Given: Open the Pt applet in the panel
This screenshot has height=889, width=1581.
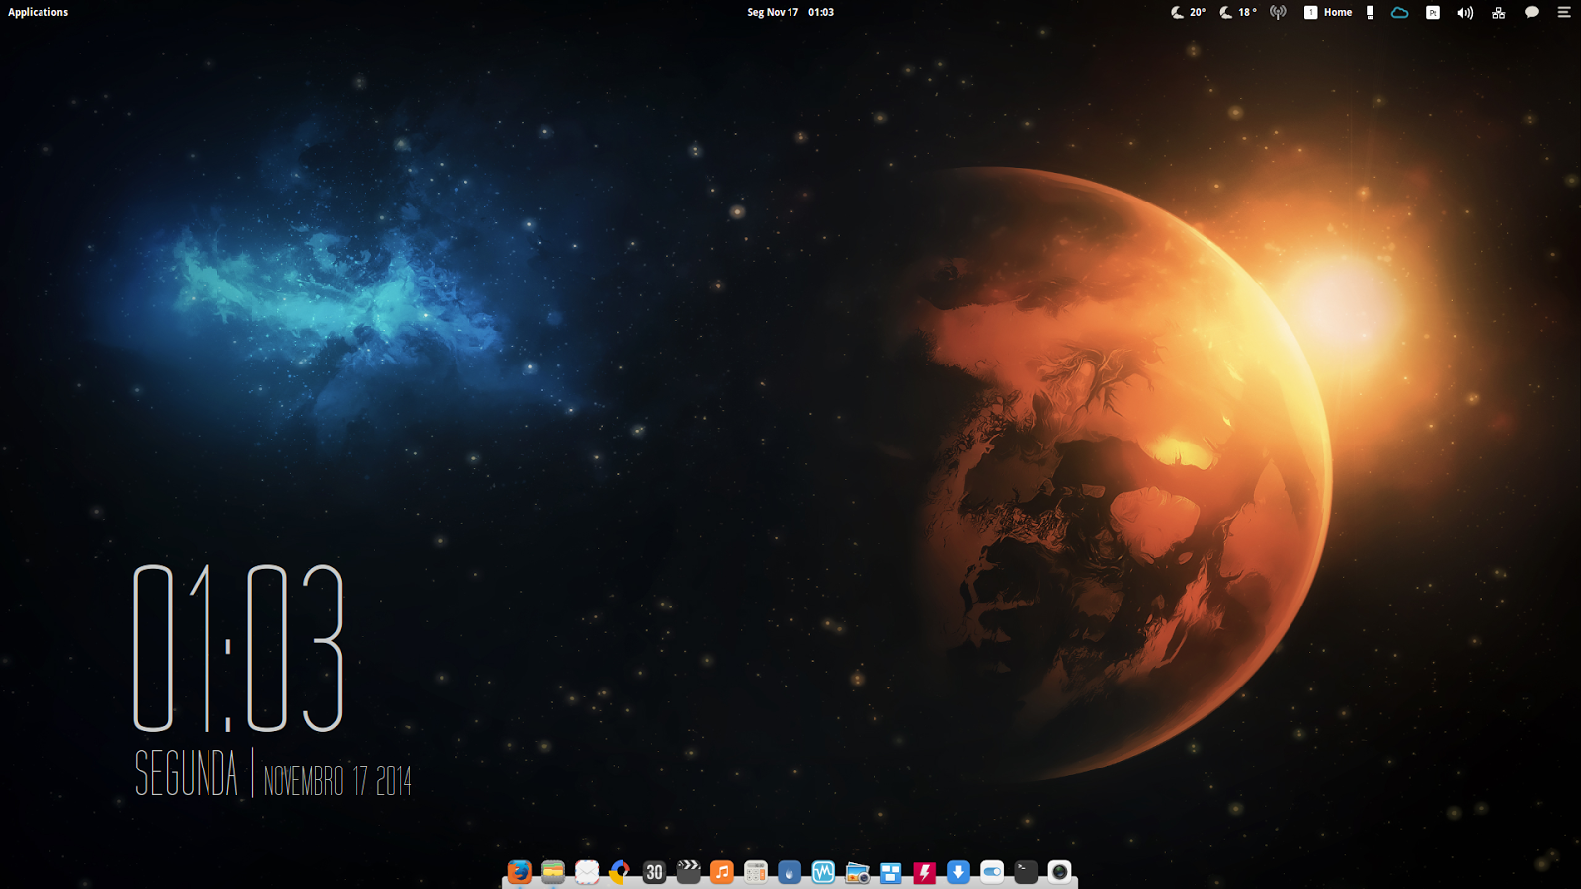Looking at the screenshot, I should [x=1433, y=12].
